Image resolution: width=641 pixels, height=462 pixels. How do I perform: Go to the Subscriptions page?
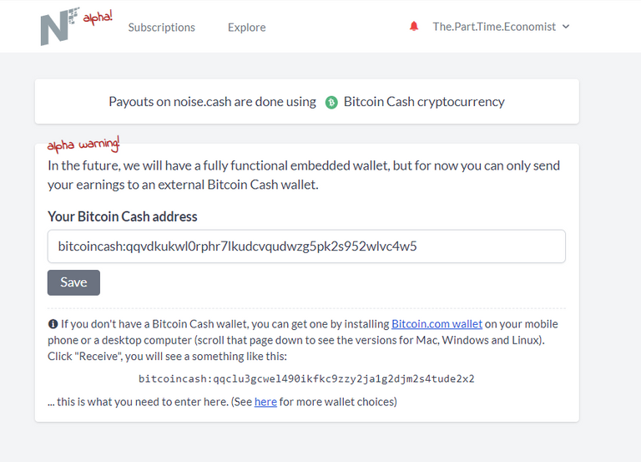click(x=161, y=28)
